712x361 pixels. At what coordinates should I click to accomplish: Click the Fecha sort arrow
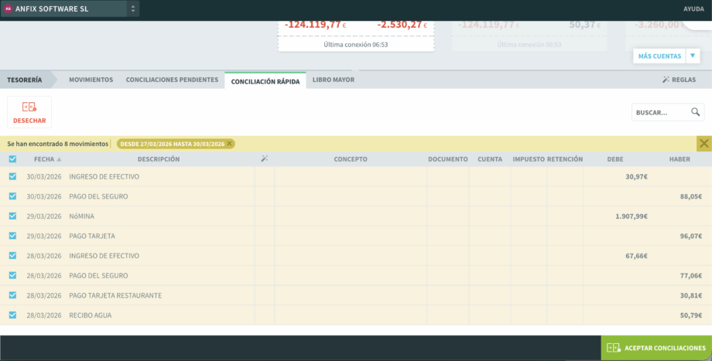(x=59, y=159)
